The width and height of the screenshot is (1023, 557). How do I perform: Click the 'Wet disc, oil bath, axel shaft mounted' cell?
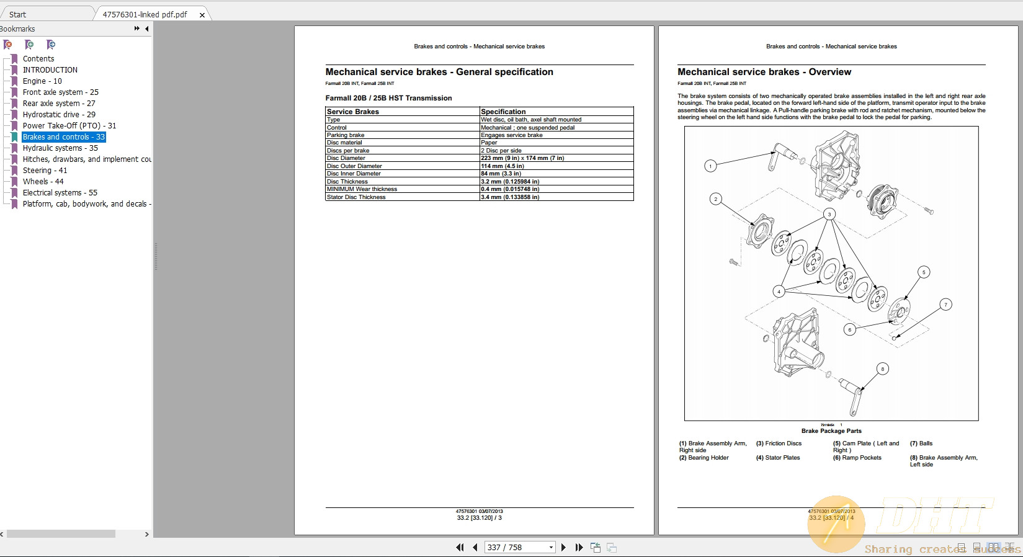(531, 120)
